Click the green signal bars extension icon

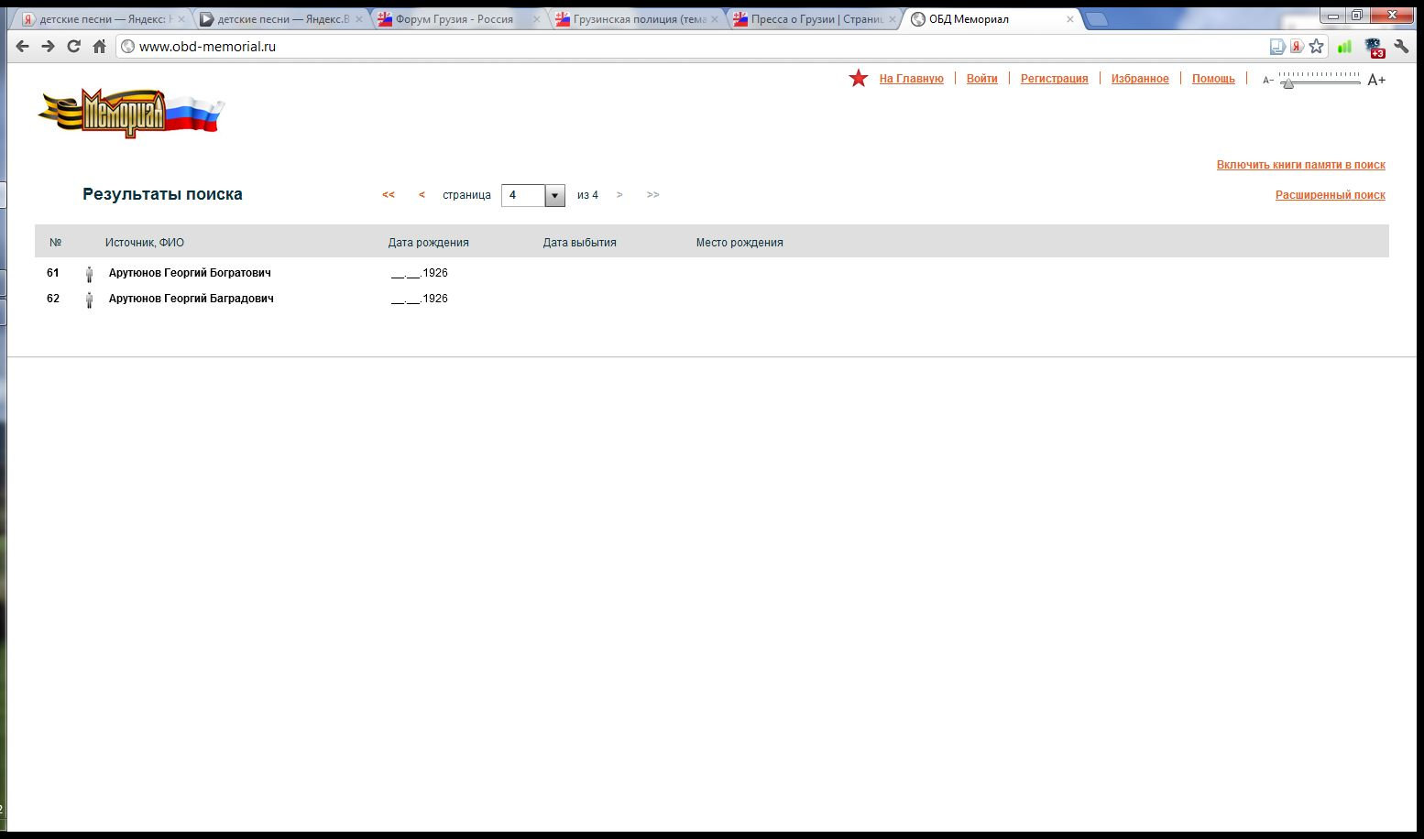click(x=1344, y=47)
